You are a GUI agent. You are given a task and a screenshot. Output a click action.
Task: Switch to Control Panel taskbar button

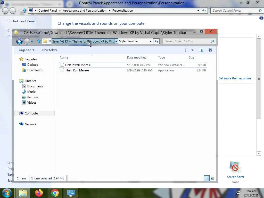point(71,193)
